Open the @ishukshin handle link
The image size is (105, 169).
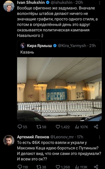click(x=61, y=3)
